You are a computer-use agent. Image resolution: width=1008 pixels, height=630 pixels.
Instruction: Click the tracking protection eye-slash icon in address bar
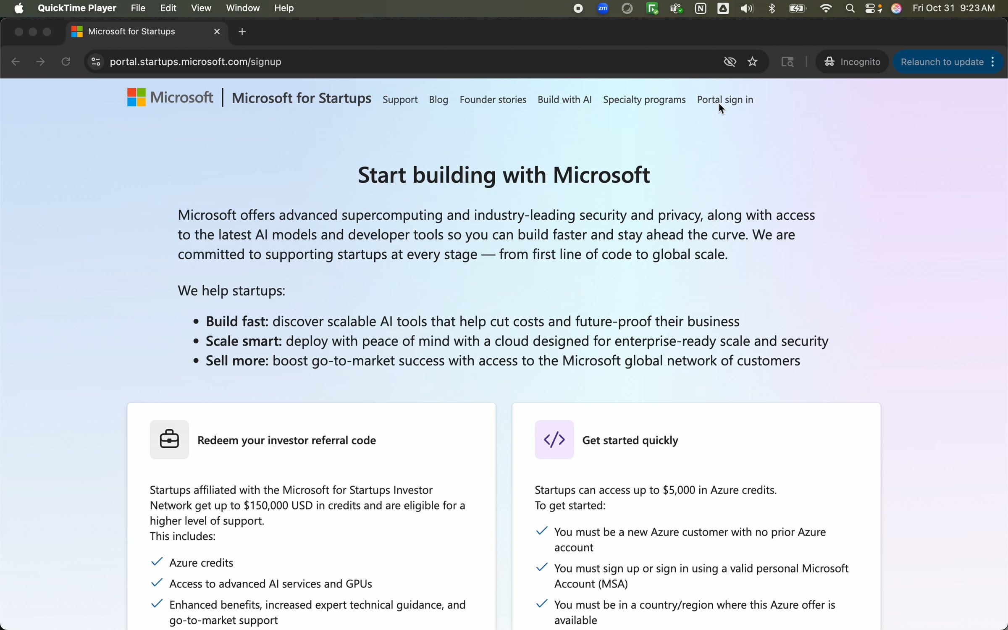730,62
